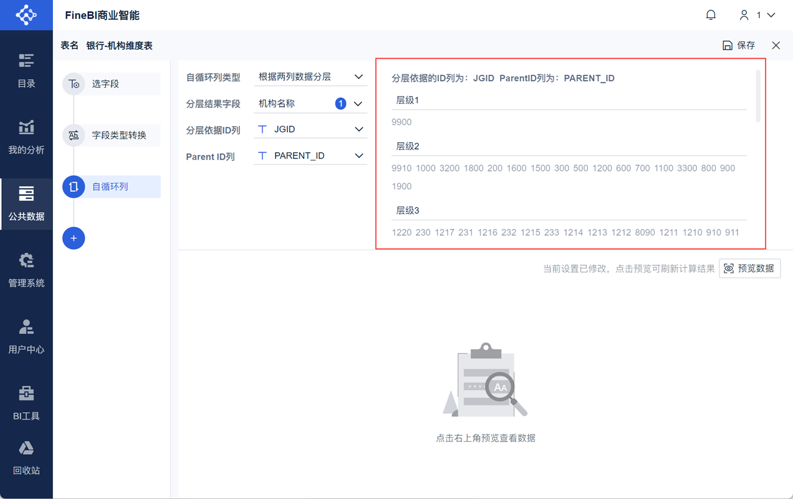Select 公共数据 in the sidebar
The image size is (793, 499).
pyautogui.click(x=26, y=204)
